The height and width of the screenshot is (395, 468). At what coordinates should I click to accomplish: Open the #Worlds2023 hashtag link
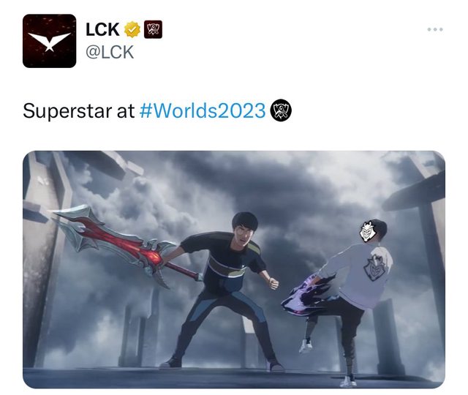[x=203, y=110]
